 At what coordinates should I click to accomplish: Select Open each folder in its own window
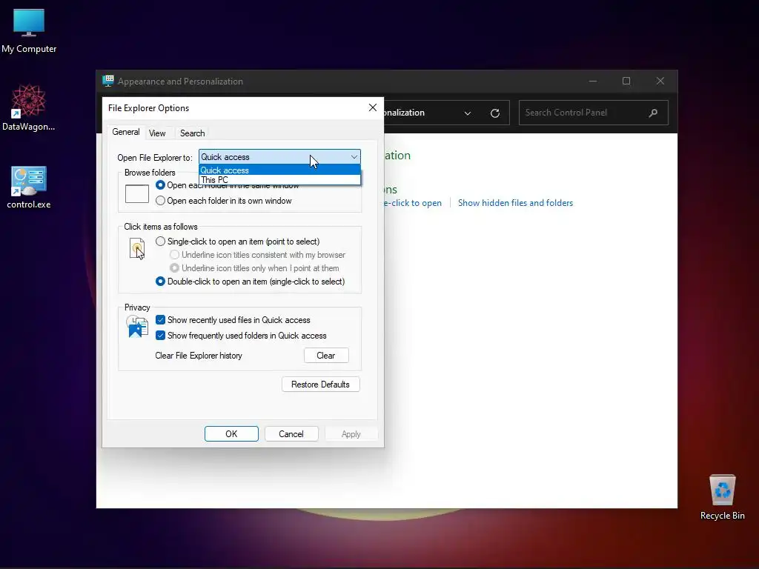pyautogui.click(x=224, y=201)
